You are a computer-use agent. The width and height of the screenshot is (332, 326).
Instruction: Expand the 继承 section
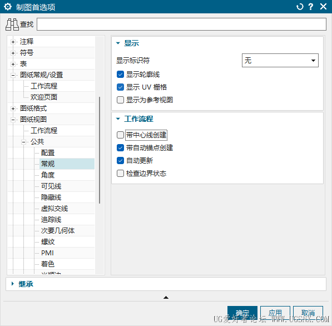pyautogui.click(x=13, y=284)
